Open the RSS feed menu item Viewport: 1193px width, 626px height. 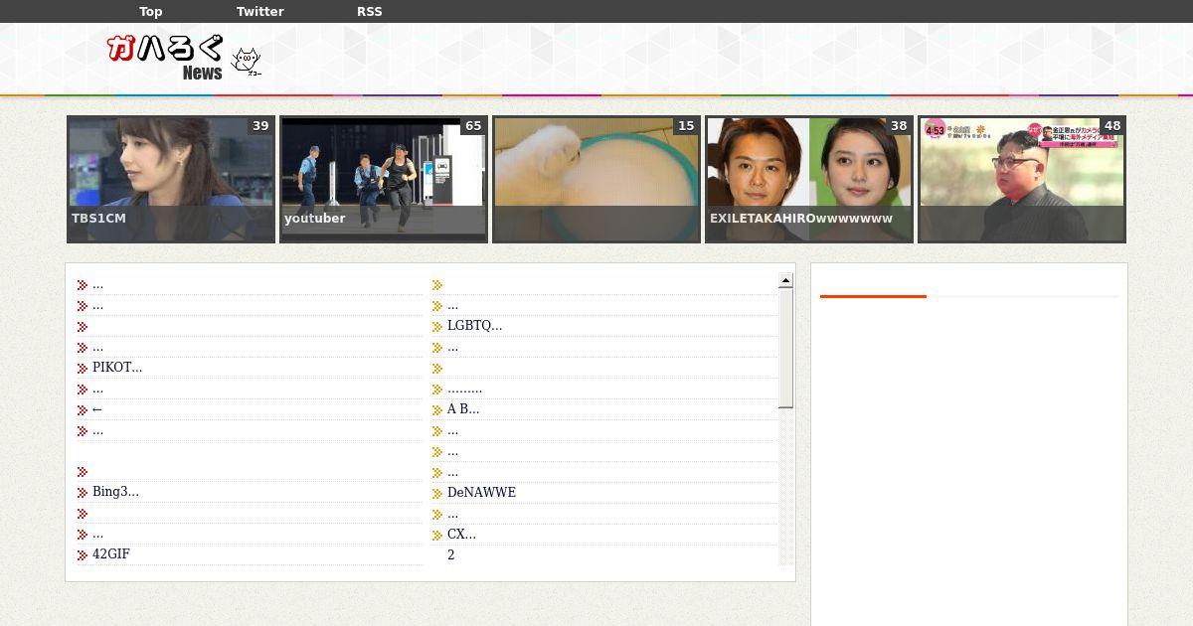pos(369,12)
